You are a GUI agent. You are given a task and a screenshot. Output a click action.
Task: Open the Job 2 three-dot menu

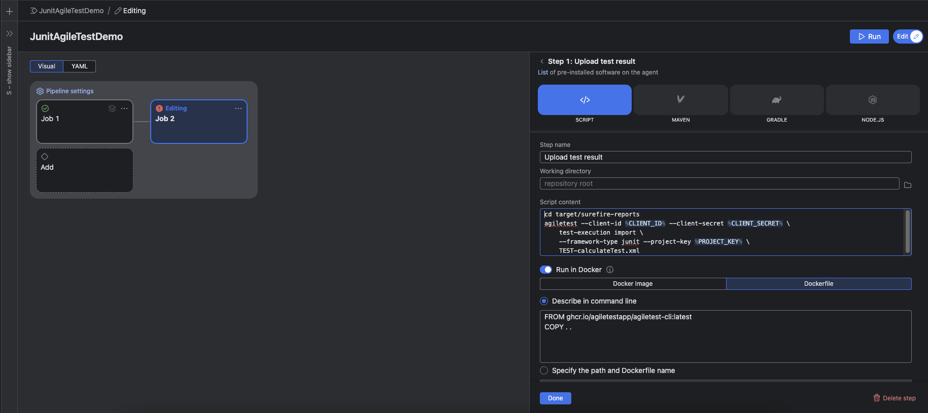[238, 108]
